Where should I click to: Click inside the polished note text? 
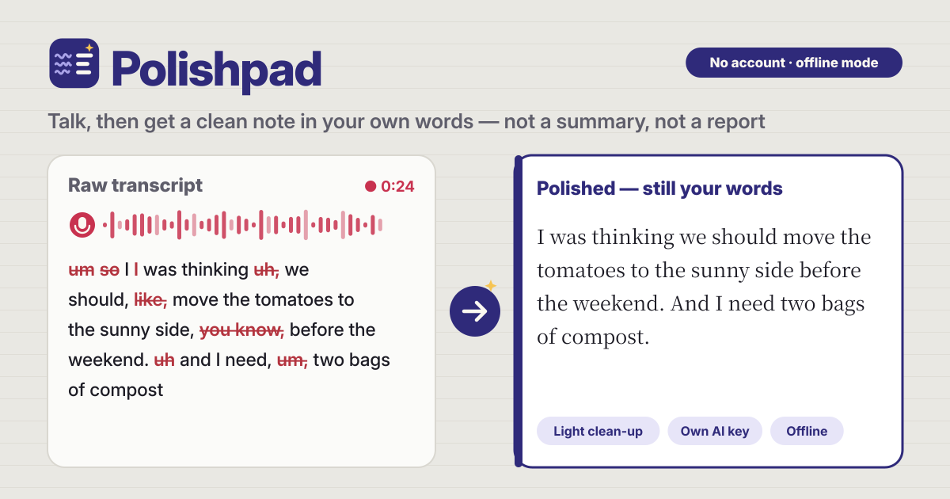[x=704, y=287]
